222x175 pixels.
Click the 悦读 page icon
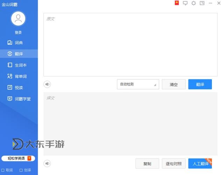[10, 87]
